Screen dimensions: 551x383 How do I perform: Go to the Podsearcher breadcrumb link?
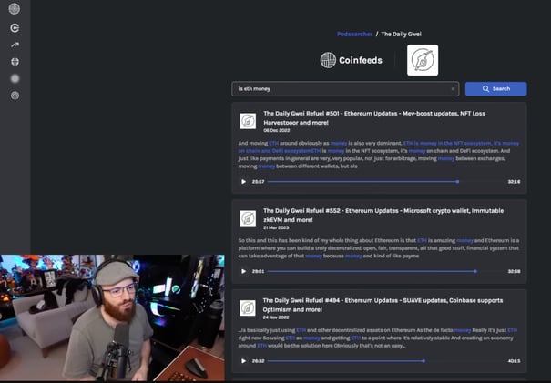[354, 34]
